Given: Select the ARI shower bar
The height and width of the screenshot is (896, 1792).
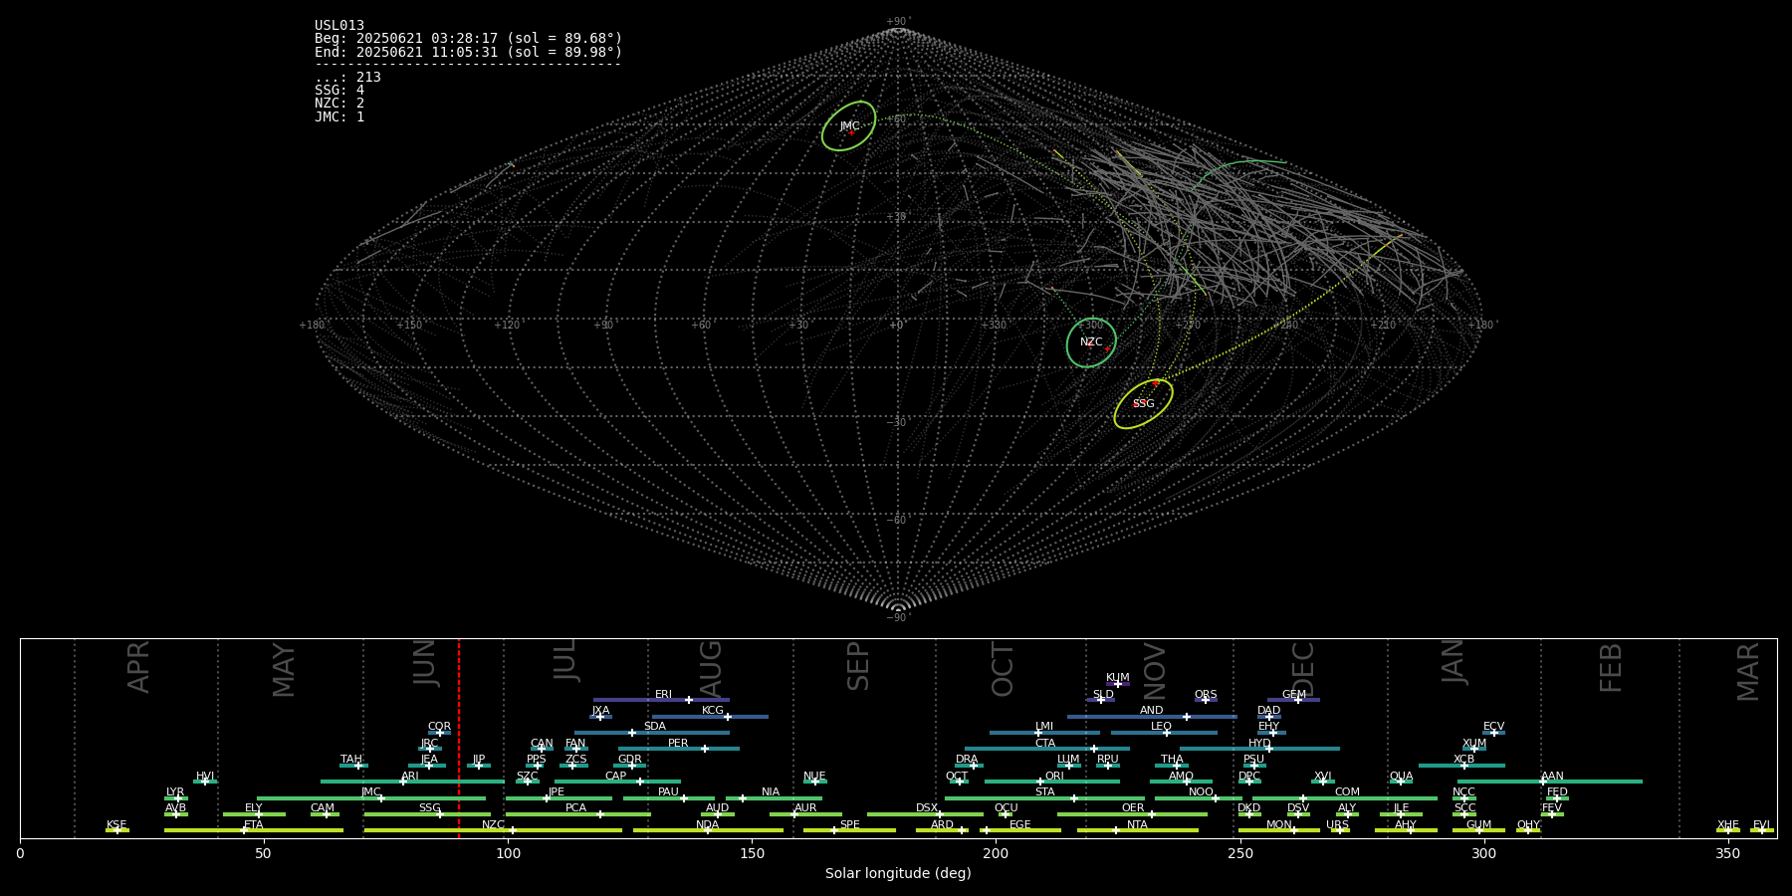Looking at the screenshot, I should click(x=412, y=782).
